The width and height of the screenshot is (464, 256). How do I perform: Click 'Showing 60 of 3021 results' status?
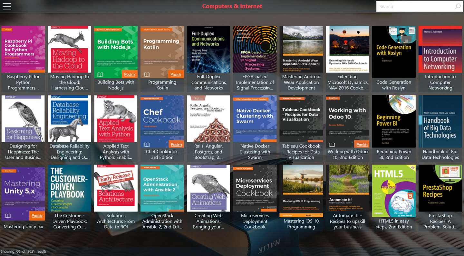point(24,251)
